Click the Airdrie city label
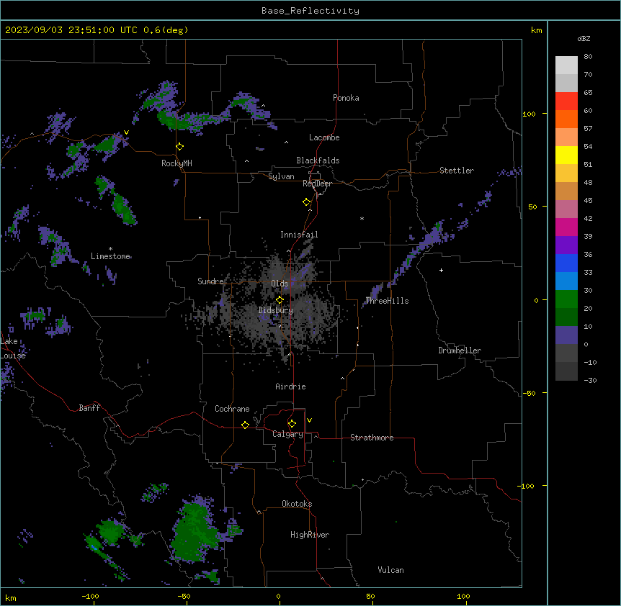Viewport: 621px width, 606px height. pos(291,386)
